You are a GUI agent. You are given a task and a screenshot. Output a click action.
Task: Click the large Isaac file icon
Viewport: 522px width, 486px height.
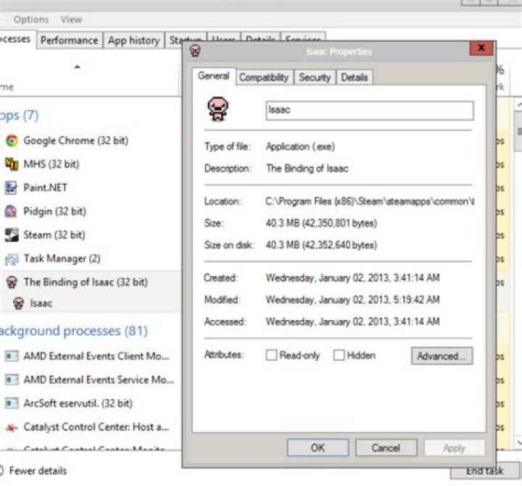(x=217, y=109)
